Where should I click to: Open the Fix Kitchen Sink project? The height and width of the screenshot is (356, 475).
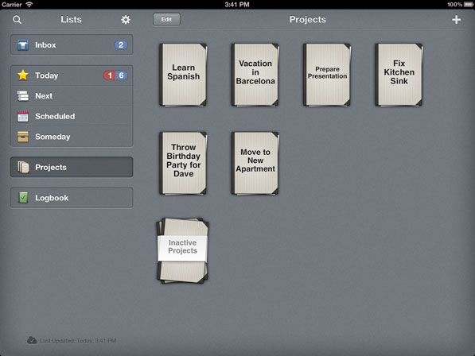pos(399,75)
